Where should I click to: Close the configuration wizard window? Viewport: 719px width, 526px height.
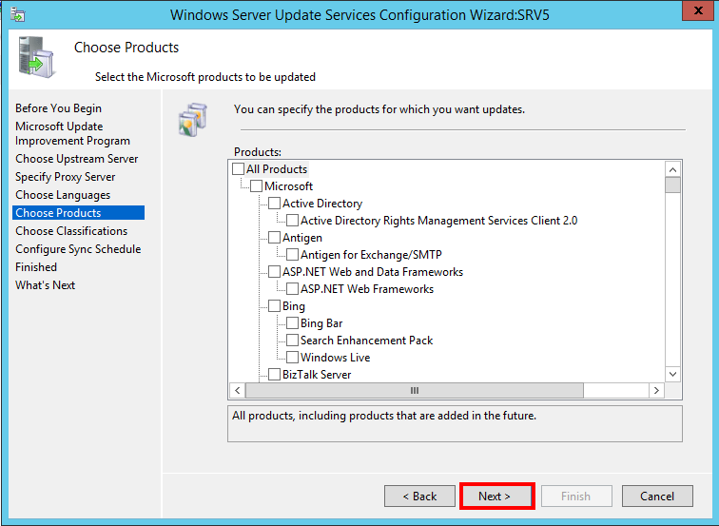tap(698, 10)
